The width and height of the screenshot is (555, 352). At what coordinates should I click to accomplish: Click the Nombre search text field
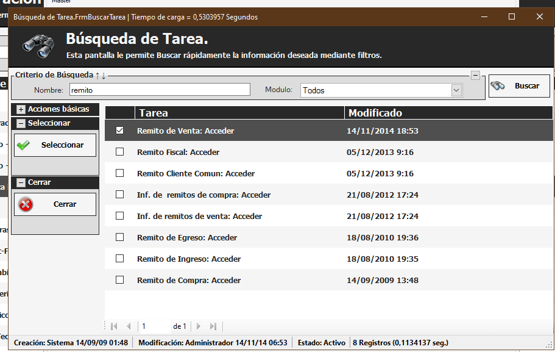[159, 90]
